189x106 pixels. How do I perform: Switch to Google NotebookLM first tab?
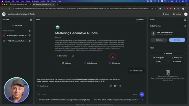pos(20,4)
